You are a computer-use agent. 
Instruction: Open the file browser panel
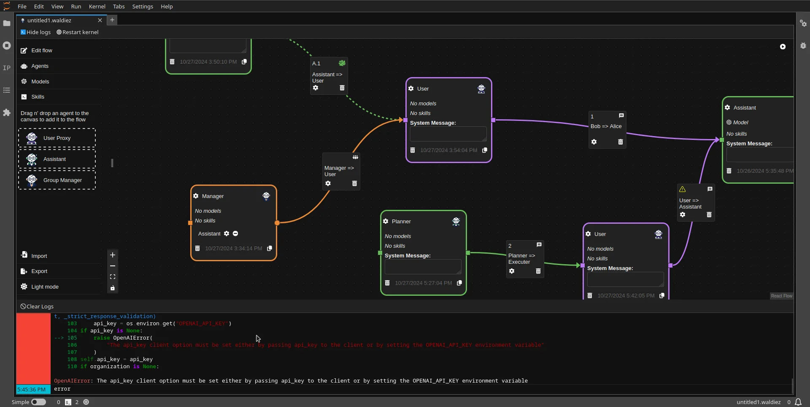pyautogui.click(x=7, y=24)
